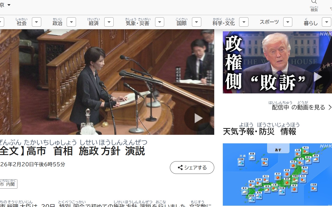
Task: Click the 新潟 weather icon on map
Action: [x=287, y=173]
